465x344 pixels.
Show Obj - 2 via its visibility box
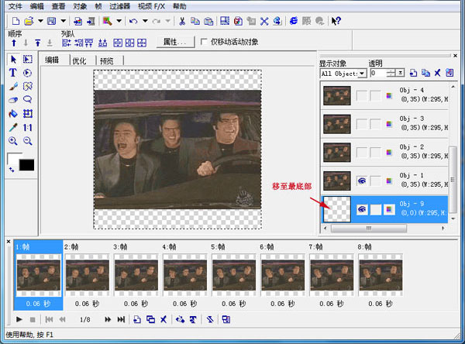(x=361, y=153)
